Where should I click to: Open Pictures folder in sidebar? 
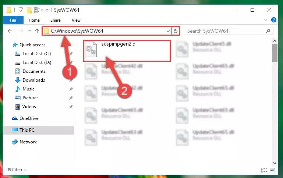pos(30,98)
